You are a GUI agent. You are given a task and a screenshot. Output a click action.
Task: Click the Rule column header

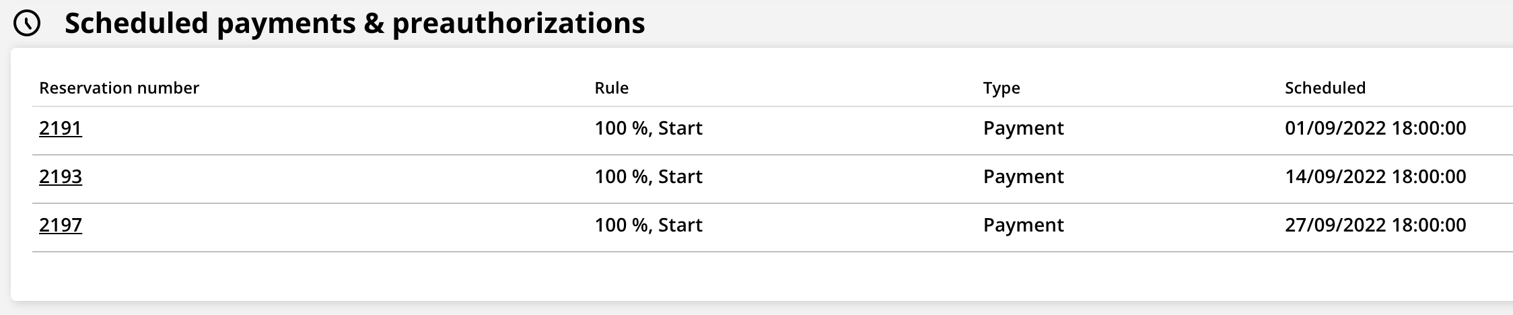pos(611,88)
